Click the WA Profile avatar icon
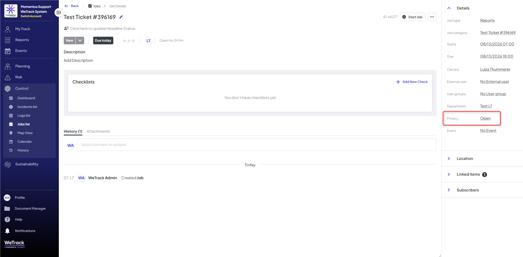The height and width of the screenshot is (257, 523). [x=7, y=198]
